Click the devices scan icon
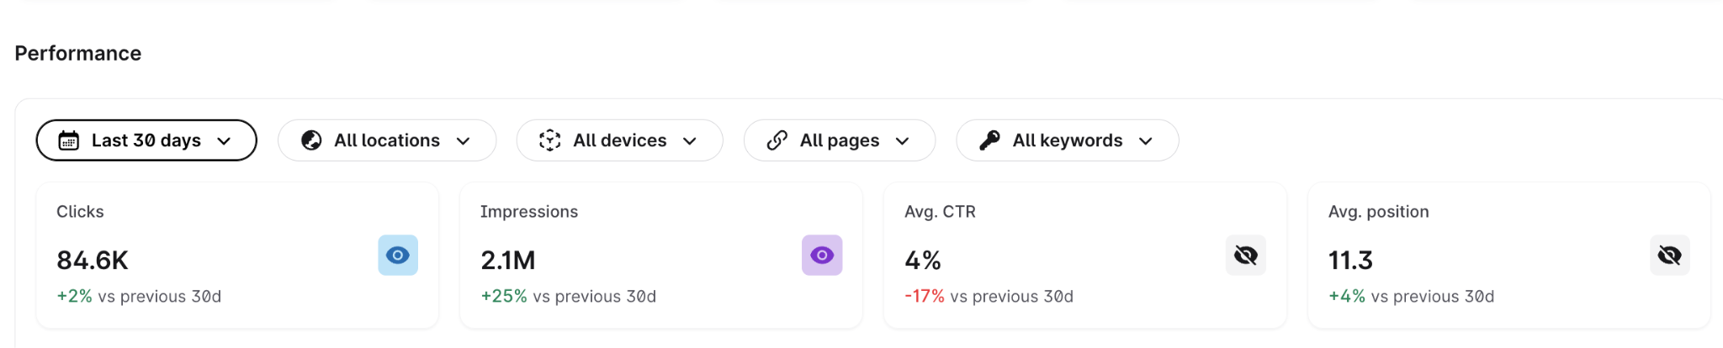Screen dimensions: 1723x348 pos(549,140)
